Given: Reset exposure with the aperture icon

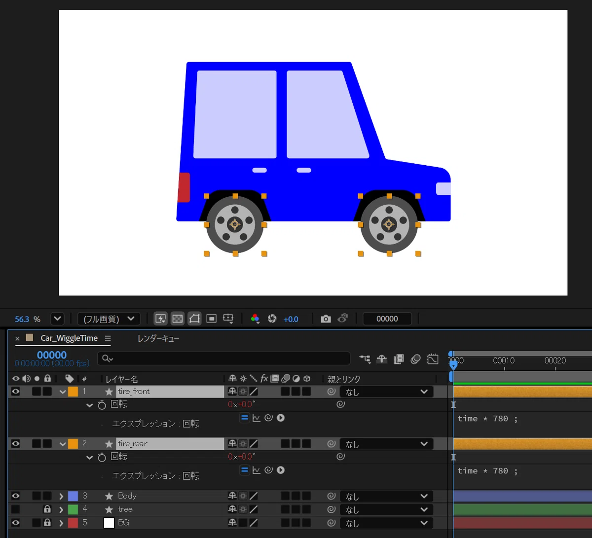Looking at the screenshot, I should point(272,319).
